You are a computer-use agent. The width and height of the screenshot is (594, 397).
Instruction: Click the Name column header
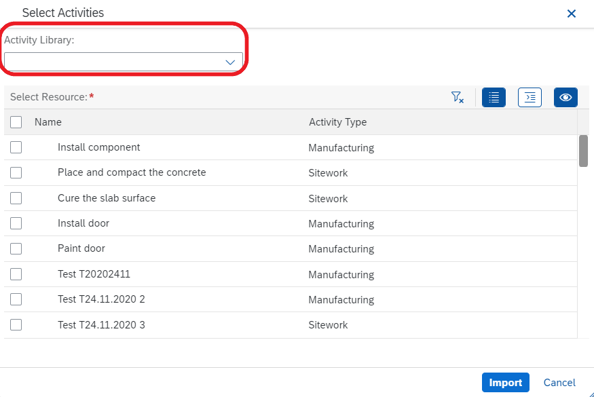(48, 122)
